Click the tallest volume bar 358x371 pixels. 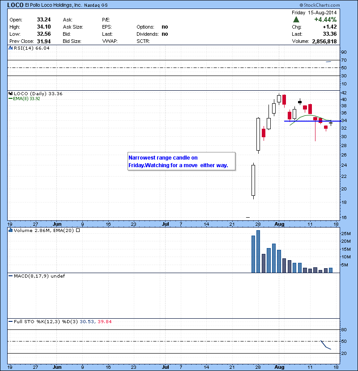click(x=258, y=252)
